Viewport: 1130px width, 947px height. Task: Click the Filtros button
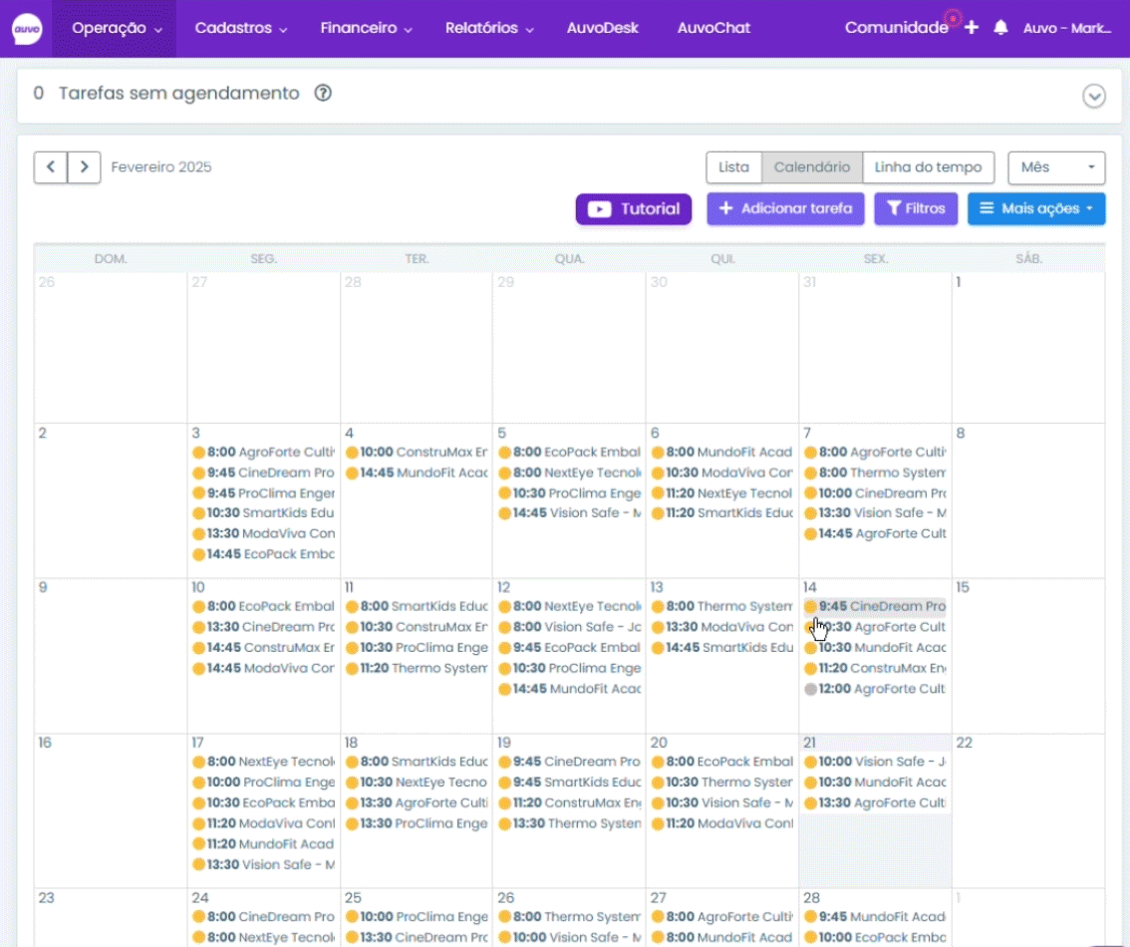[x=916, y=209]
